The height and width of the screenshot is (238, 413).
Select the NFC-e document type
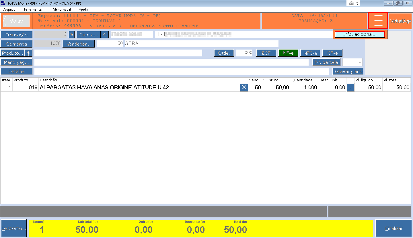310,53
